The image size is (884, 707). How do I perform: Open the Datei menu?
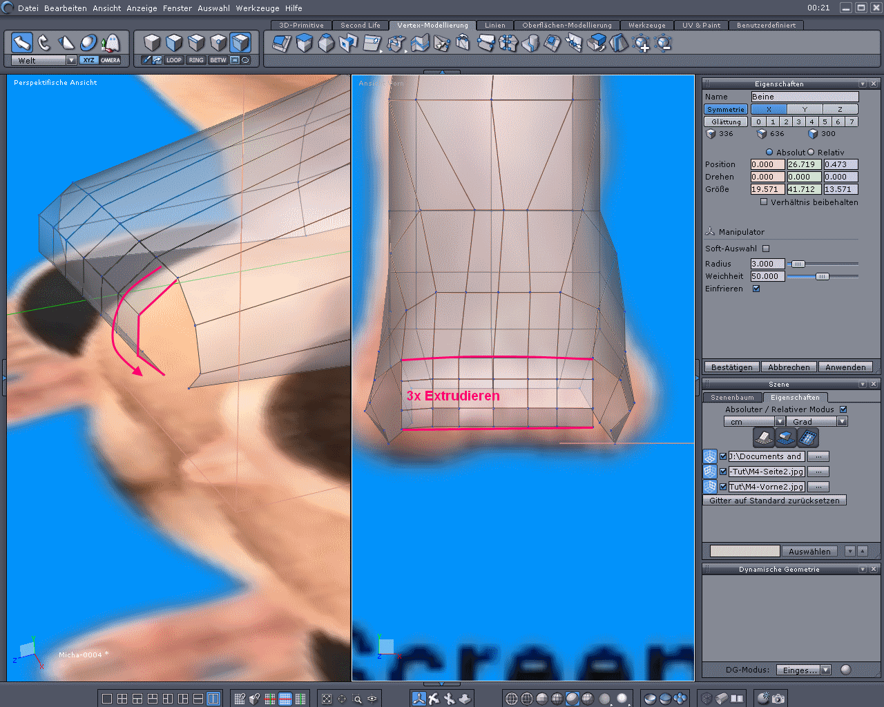coord(28,8)
